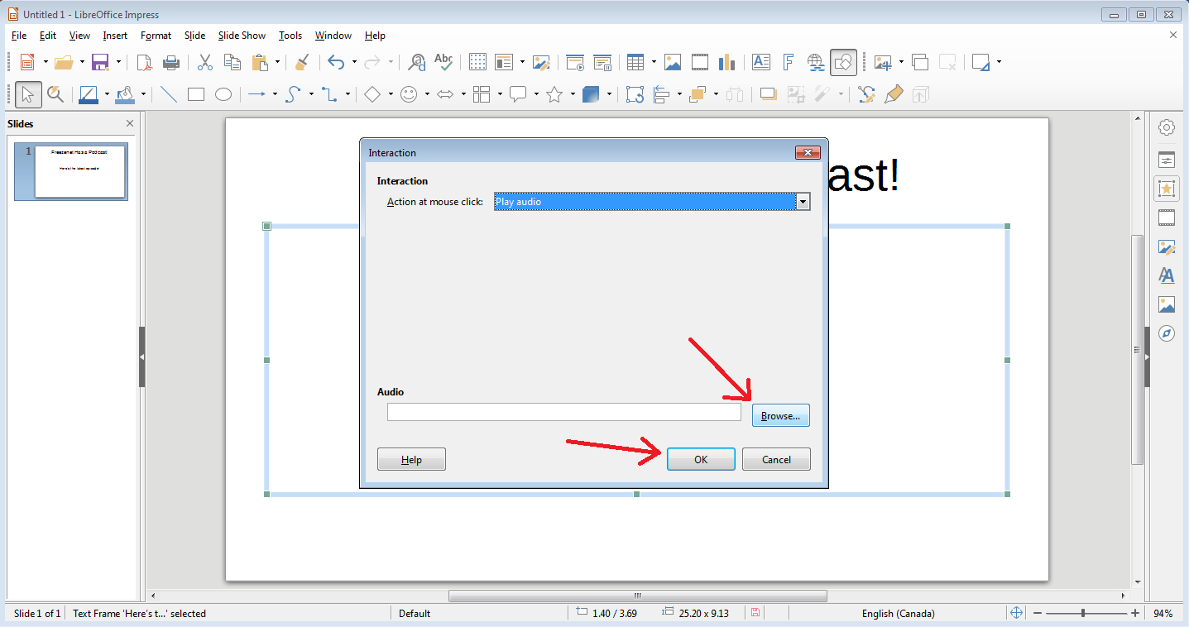1189x627 pixels.
Task: Expand the Symbol Shapes smiley dropdown arrow
Action: click(x=427, y=94)
